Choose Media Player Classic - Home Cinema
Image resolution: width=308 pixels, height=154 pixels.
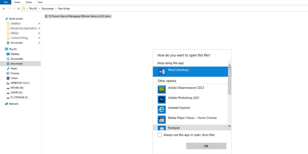190,119
